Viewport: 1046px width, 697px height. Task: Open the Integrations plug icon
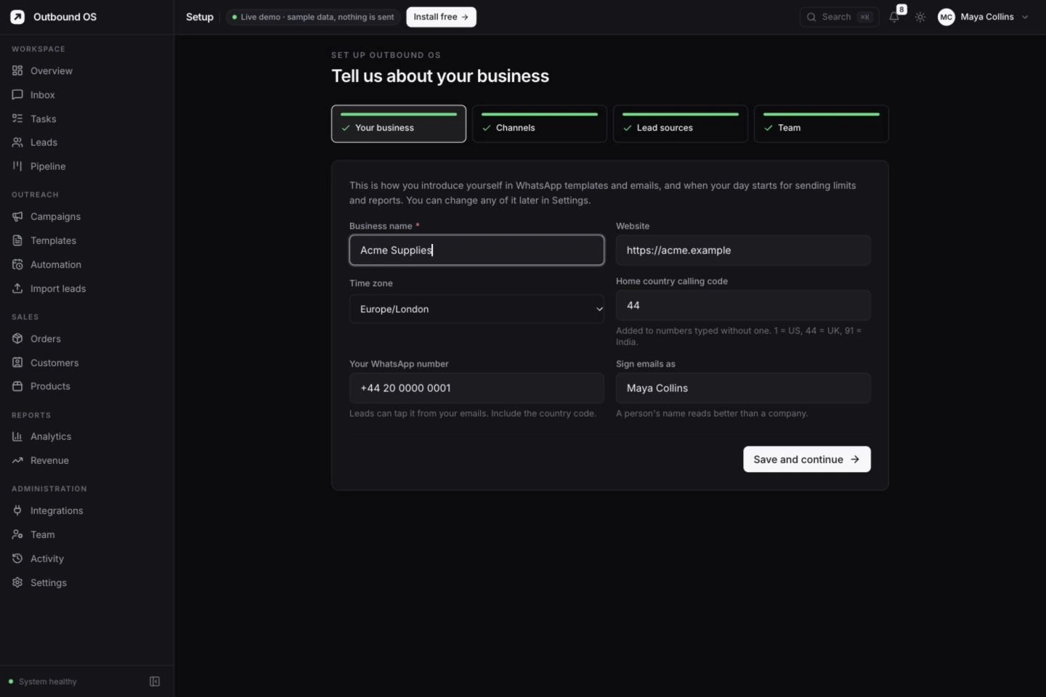(17, 510)
